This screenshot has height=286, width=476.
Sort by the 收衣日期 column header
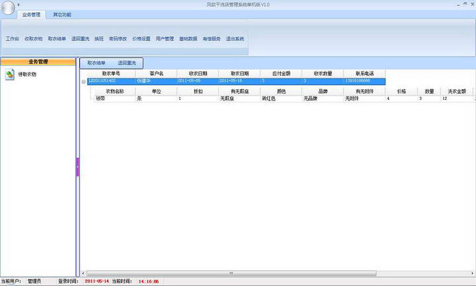pyautogui.click(x=198, y=73)
